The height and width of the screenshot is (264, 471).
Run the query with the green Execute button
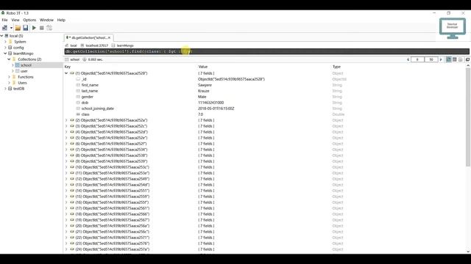point(34,28)
